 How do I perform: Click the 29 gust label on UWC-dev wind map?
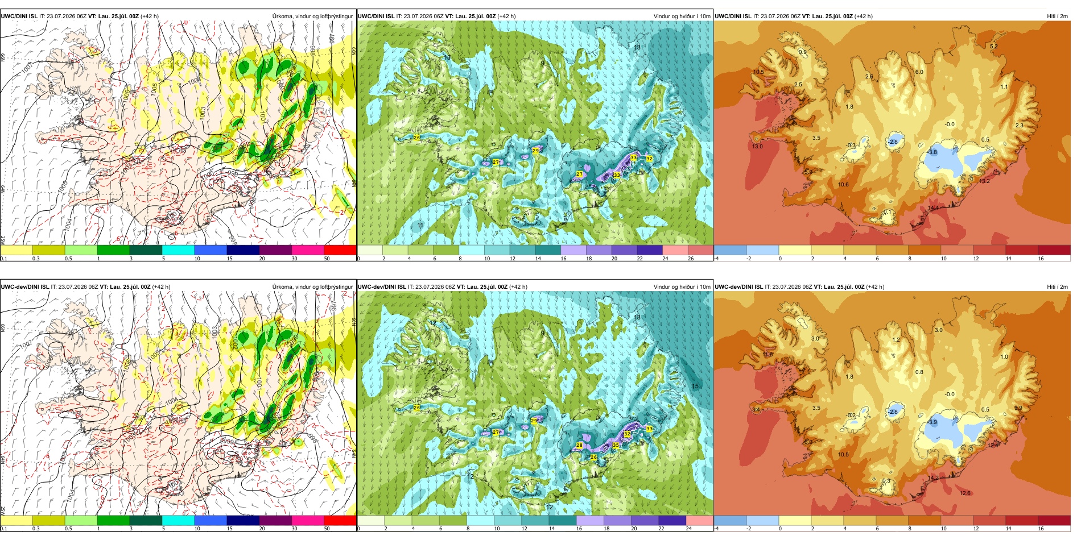(x=534, y=421)
